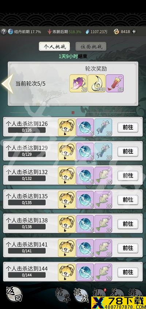The image size is (146, 309).
Task: Tap the yellow pouch in the 126 row
Action: tap(67, 127)
